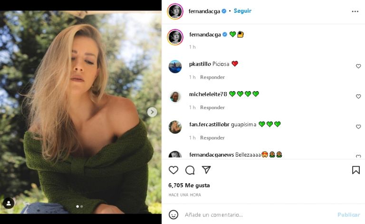Like micheleleite78's comment
Image resolution: width=365 pixels, height=224 pixels.
click(358, 97)
